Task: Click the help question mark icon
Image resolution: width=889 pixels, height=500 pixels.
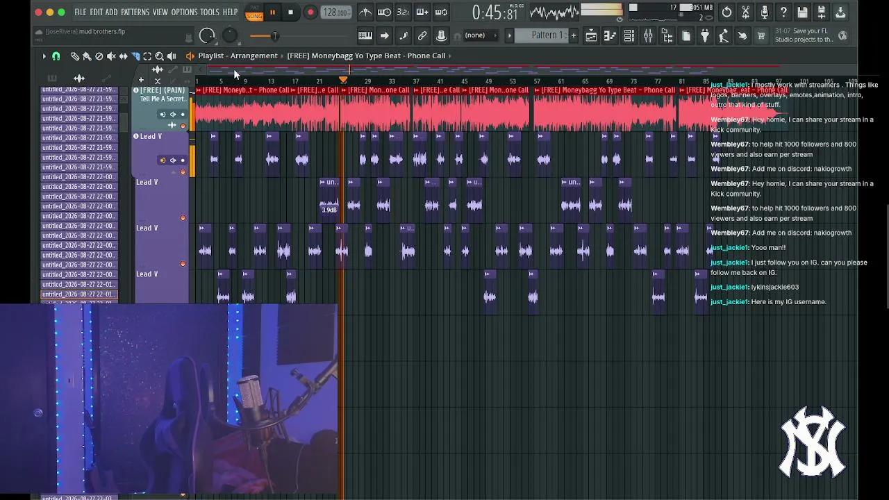Action: 783,12
